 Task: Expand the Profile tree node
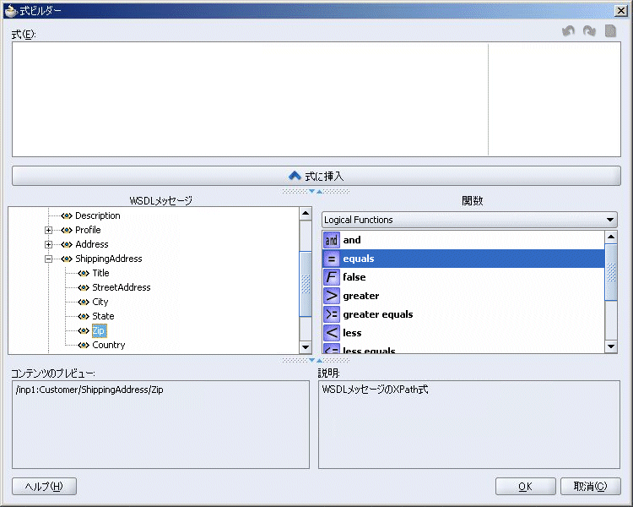click(48, 230)
